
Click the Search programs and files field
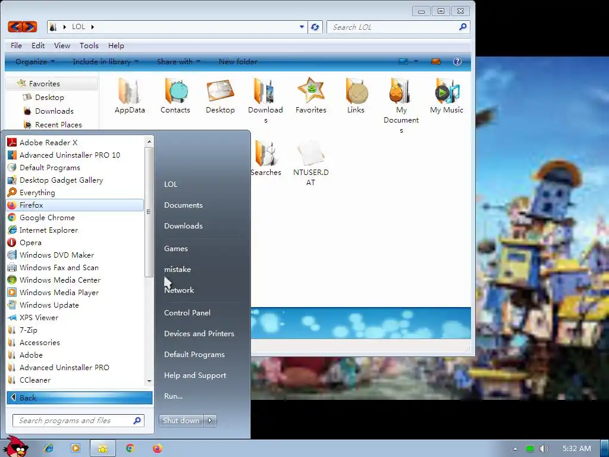click(79, 421)
